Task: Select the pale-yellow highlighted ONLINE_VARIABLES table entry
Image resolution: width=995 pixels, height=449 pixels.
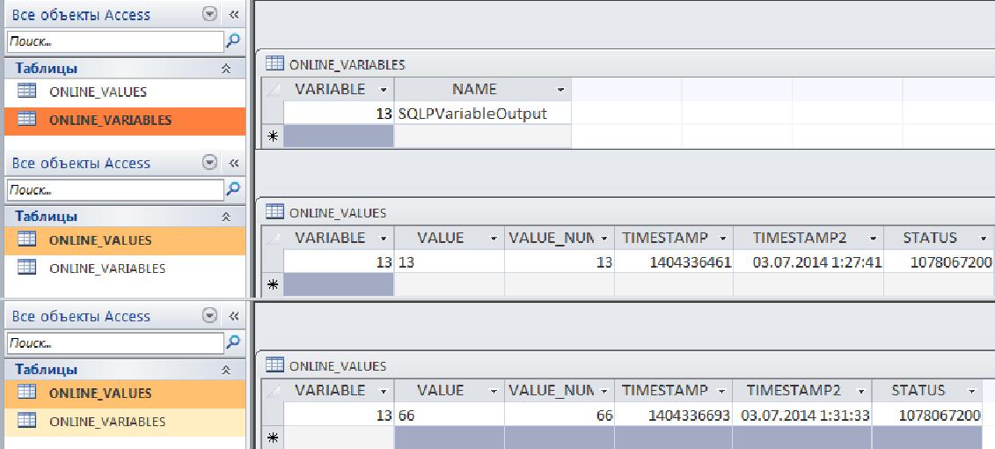Action: pyautogui.click(x=106, y=422)
